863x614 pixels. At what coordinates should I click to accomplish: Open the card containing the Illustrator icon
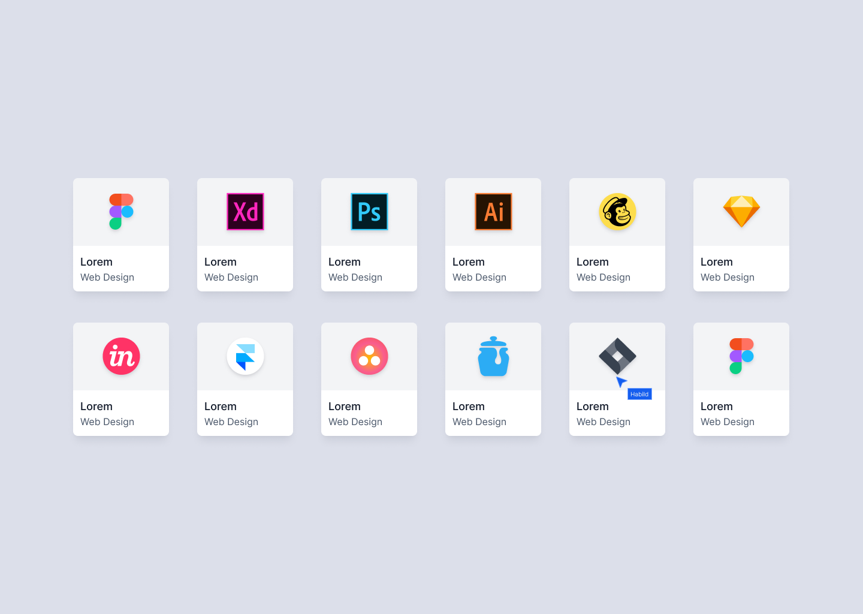point(493,234)
